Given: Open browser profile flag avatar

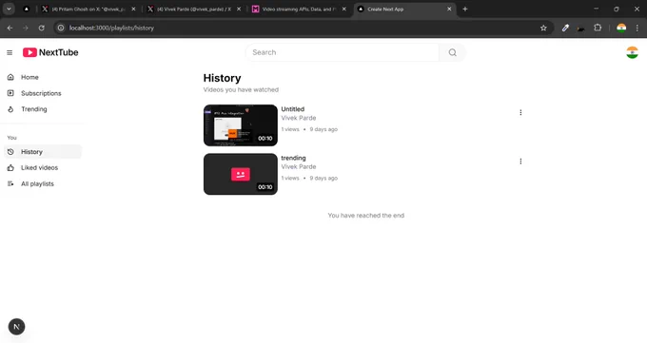Looking at the screenshot, I should pos(621,29).
